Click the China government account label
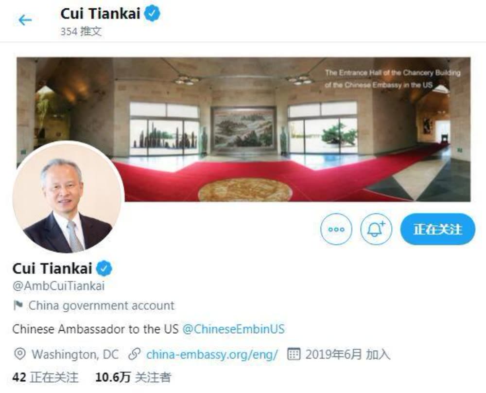This screenshot has width=486, height=393. (102, 305)
